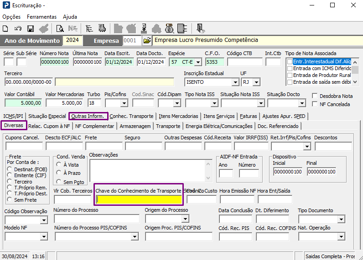
Task: Switch to the Itens Mercadorias tab
Action: click(x=178, y=116)
